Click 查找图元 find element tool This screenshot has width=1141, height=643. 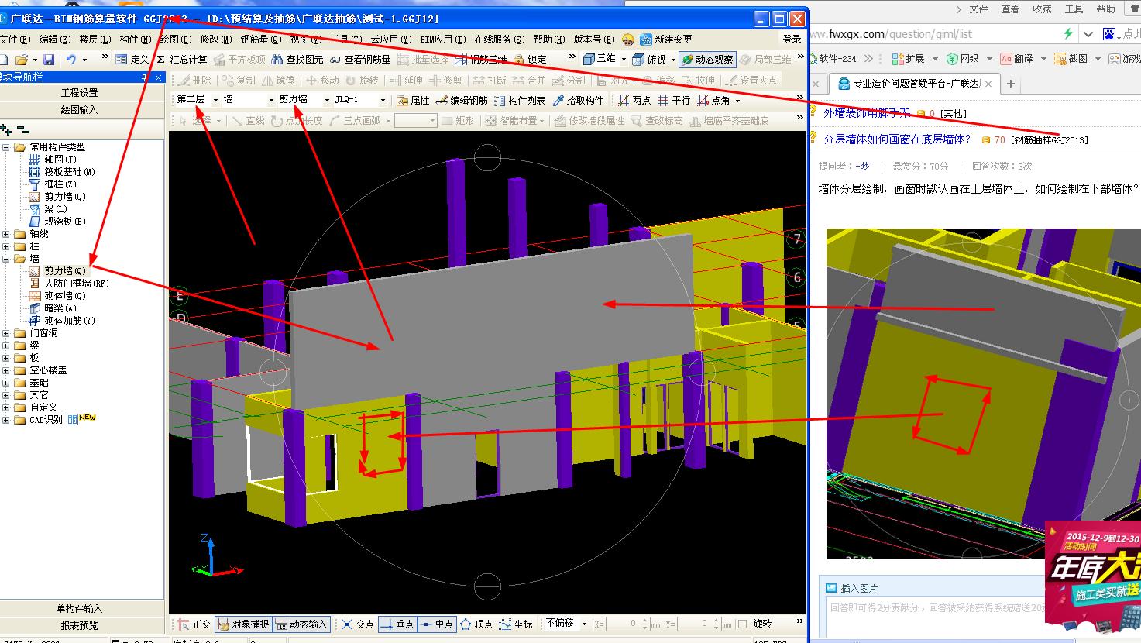(297, 59)
